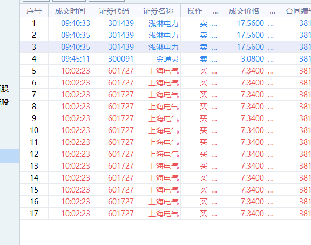Select row 1 with time 09:40:33

tap(165, 23)
